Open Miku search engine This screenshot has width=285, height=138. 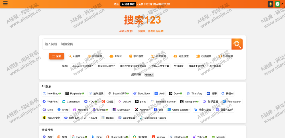tap(48, 110)
